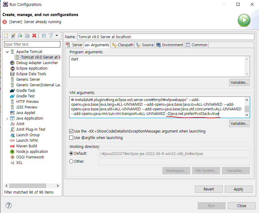Click VM arguments scrollbar up arrow
Image resolution: width=259 pixels, height=213 pixels.
coord(247,100)
